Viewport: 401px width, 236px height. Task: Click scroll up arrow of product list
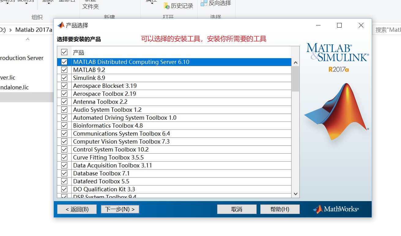(295, 62)
